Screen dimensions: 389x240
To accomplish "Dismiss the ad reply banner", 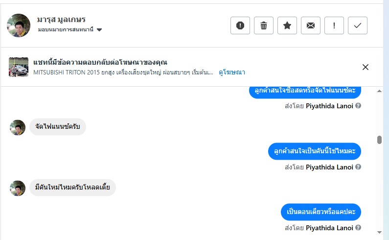I will [365, 67].
